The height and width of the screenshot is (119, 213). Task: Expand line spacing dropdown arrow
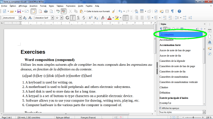pyautogui.click(x=181, y=18)
